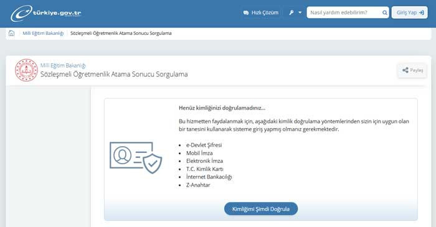Open Hızlı Çözüm quick solutions
436x227 pixels.
[260, 12]
